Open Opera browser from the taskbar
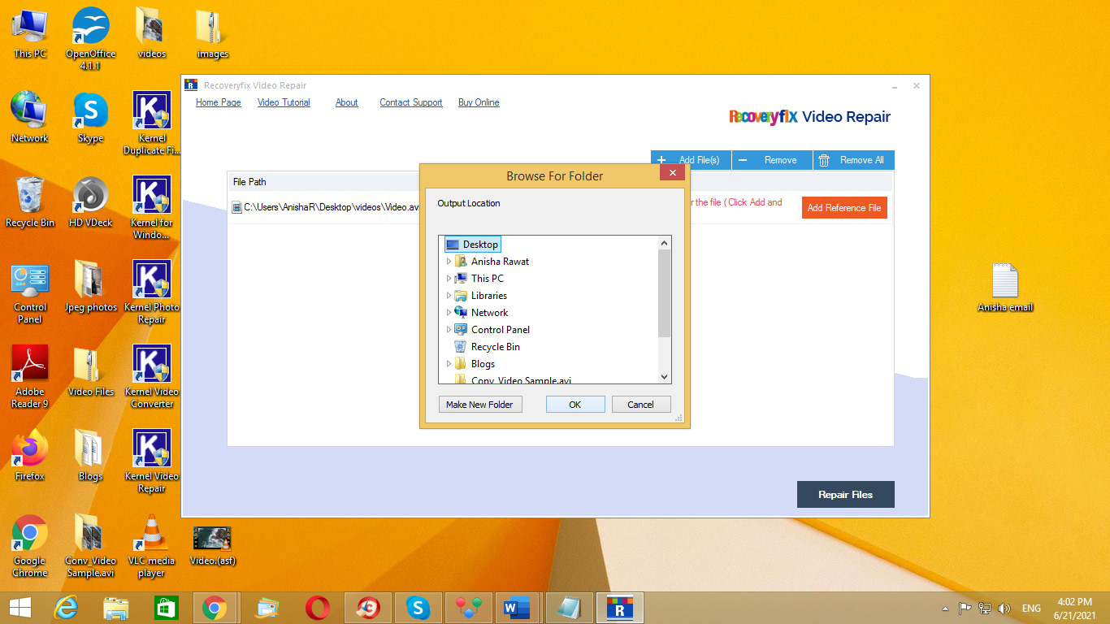1110x624 pixels. (x=317, y=608)
